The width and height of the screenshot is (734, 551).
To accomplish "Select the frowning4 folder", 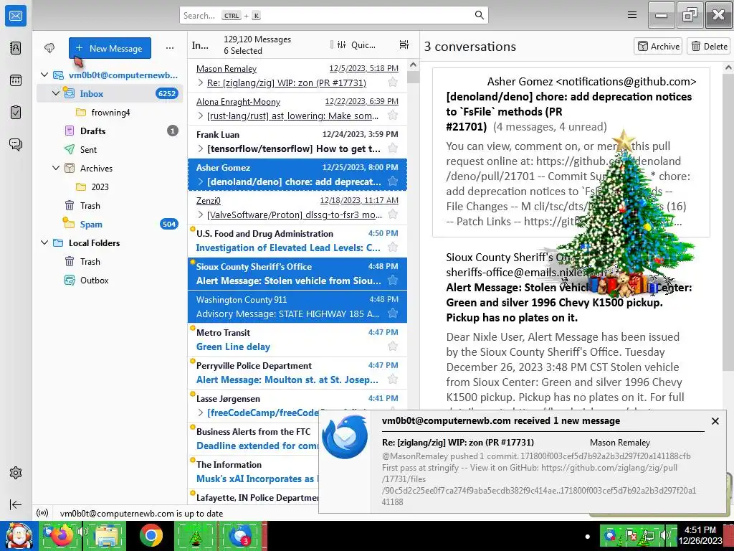I will pos(110,113).
